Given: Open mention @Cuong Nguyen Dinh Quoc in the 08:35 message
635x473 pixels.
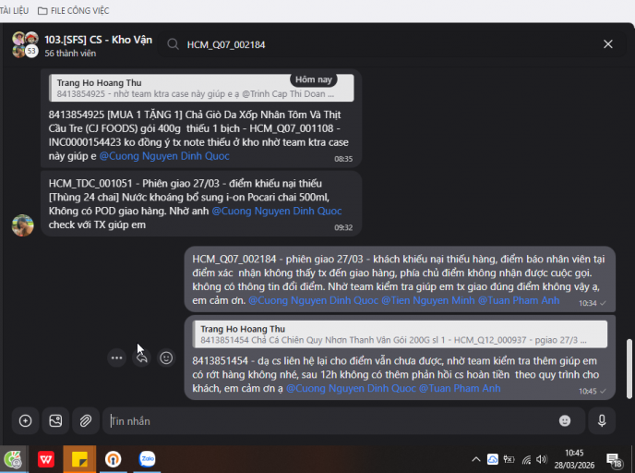Looking at the screenshot, I should pos(164,156).
